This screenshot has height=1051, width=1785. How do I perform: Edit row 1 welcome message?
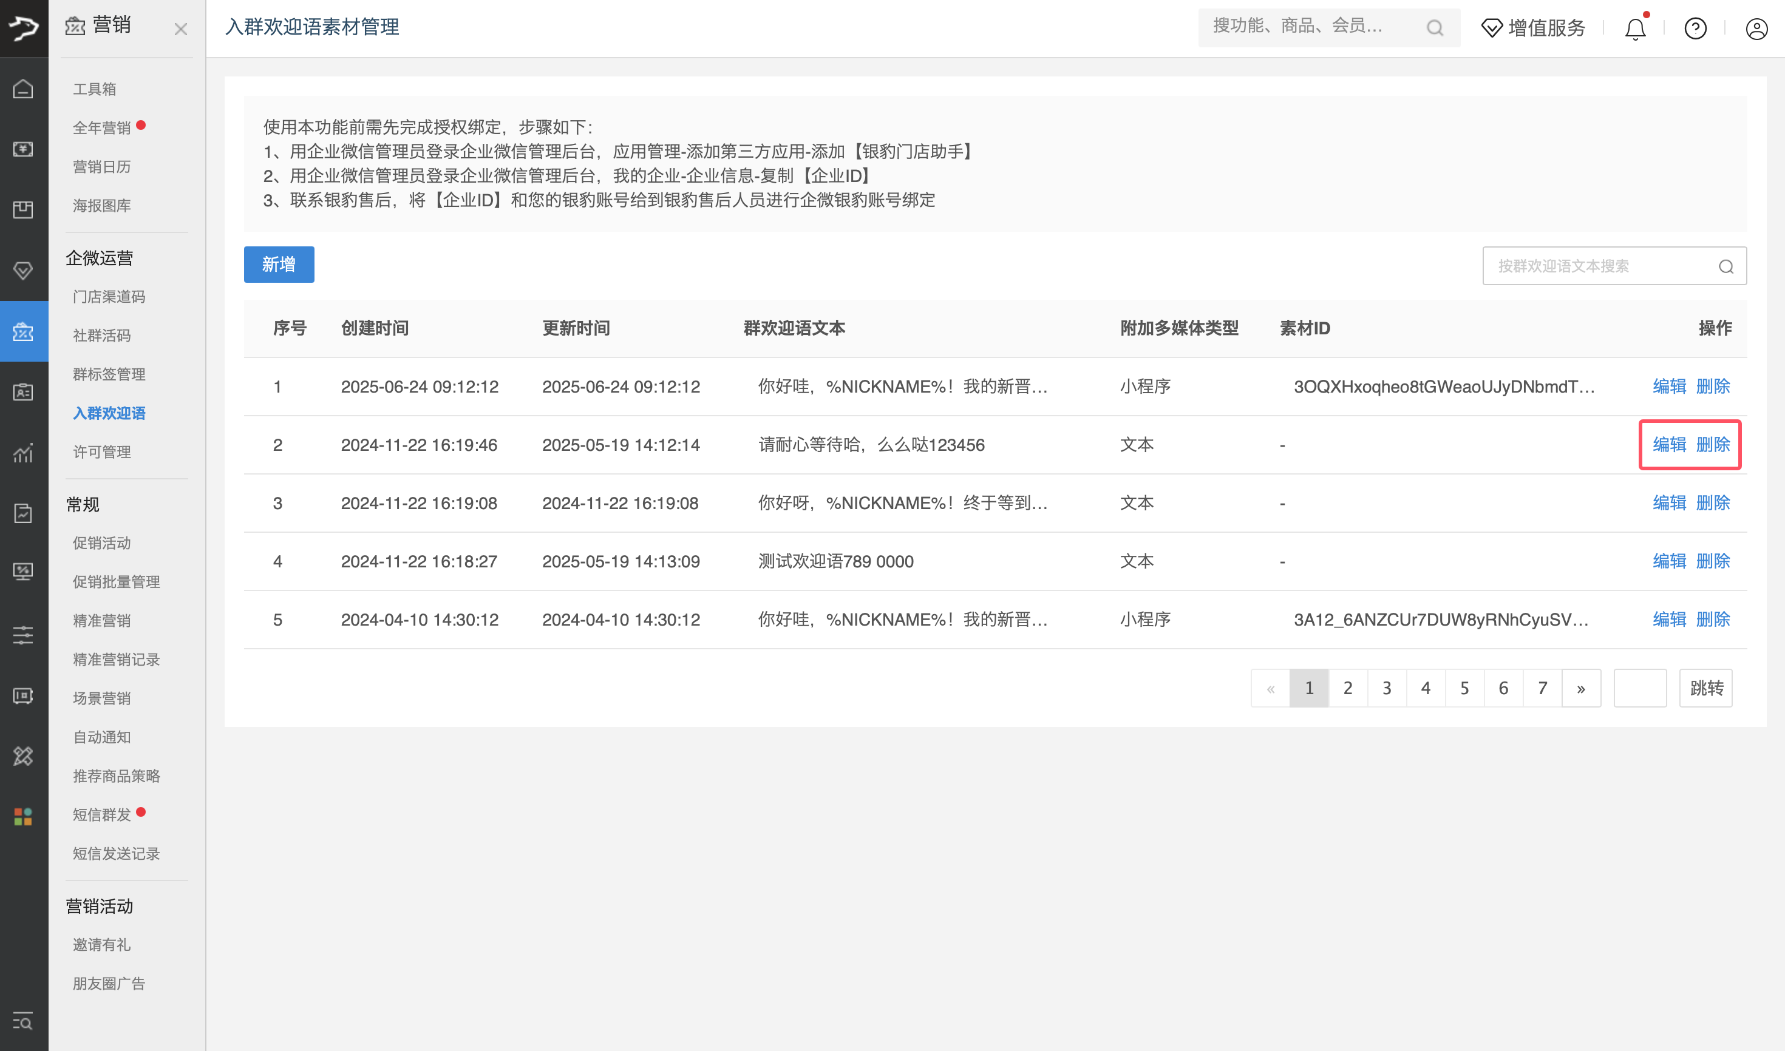click(x=1670, y=387)
